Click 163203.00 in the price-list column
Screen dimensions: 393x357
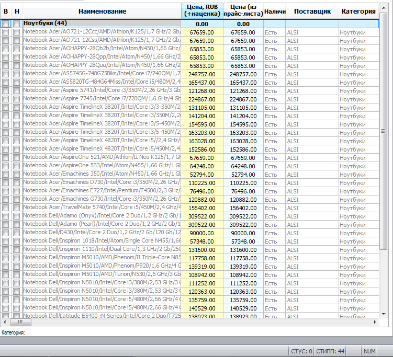243,133
